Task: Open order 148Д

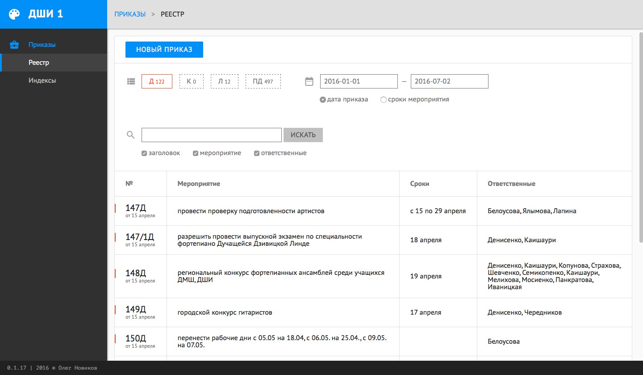Action: coord(136,273)
